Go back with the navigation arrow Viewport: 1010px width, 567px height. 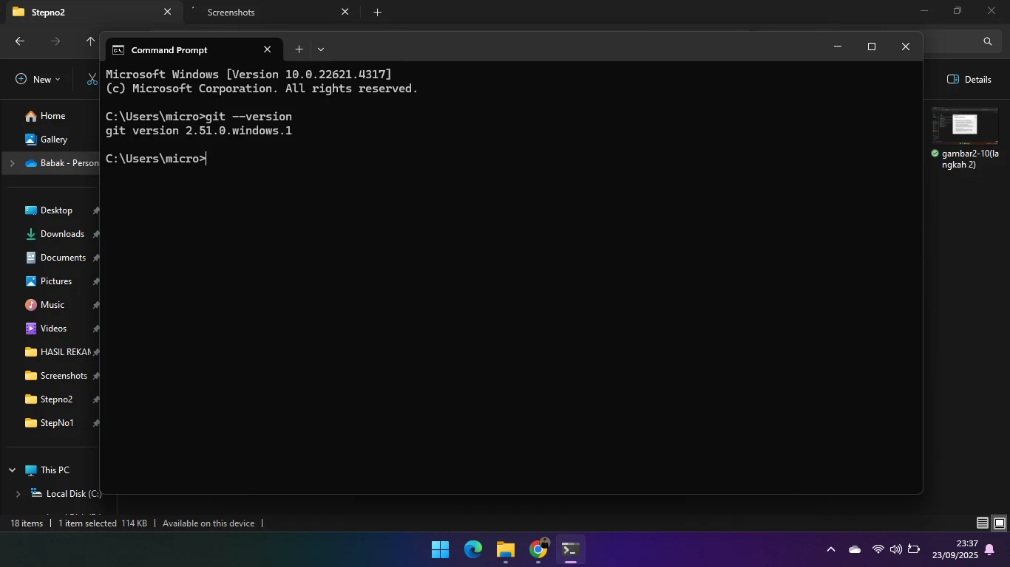click(20, 41)
